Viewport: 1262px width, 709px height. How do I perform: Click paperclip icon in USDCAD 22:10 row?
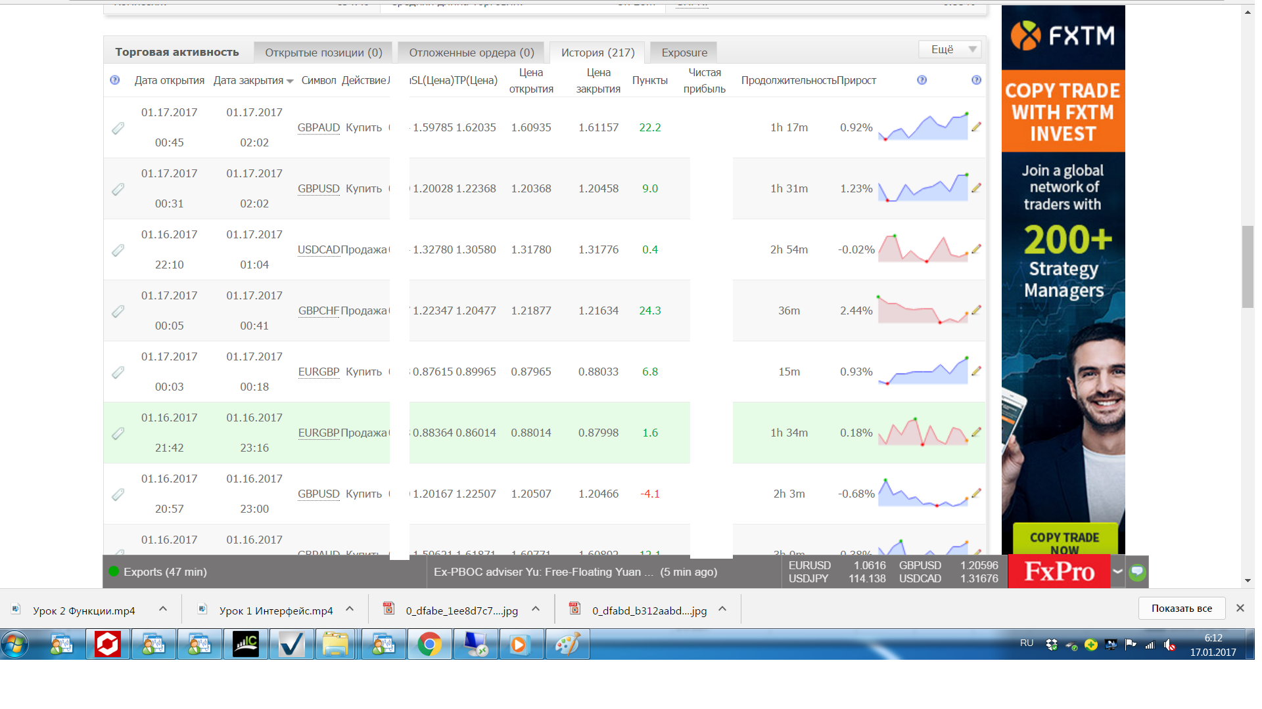tap(118, 250)
